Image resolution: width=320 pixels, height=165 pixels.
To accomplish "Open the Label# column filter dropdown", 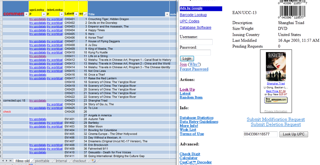I will pos(76,14).
